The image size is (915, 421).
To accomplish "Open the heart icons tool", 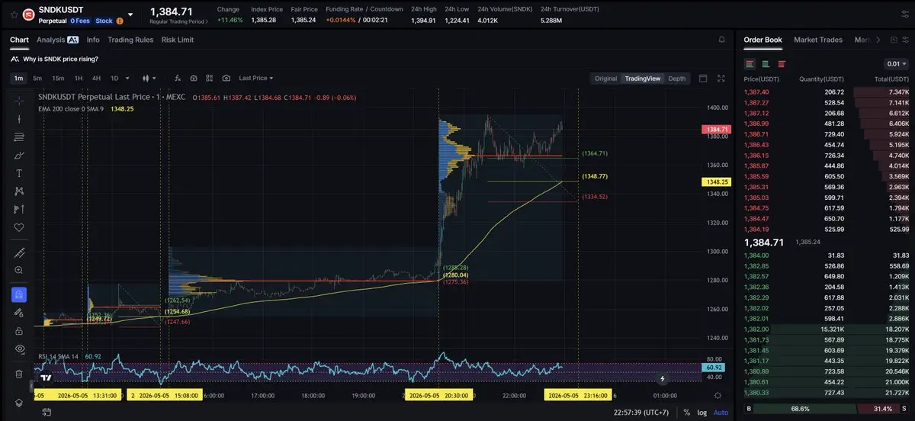I will point(19,227).
